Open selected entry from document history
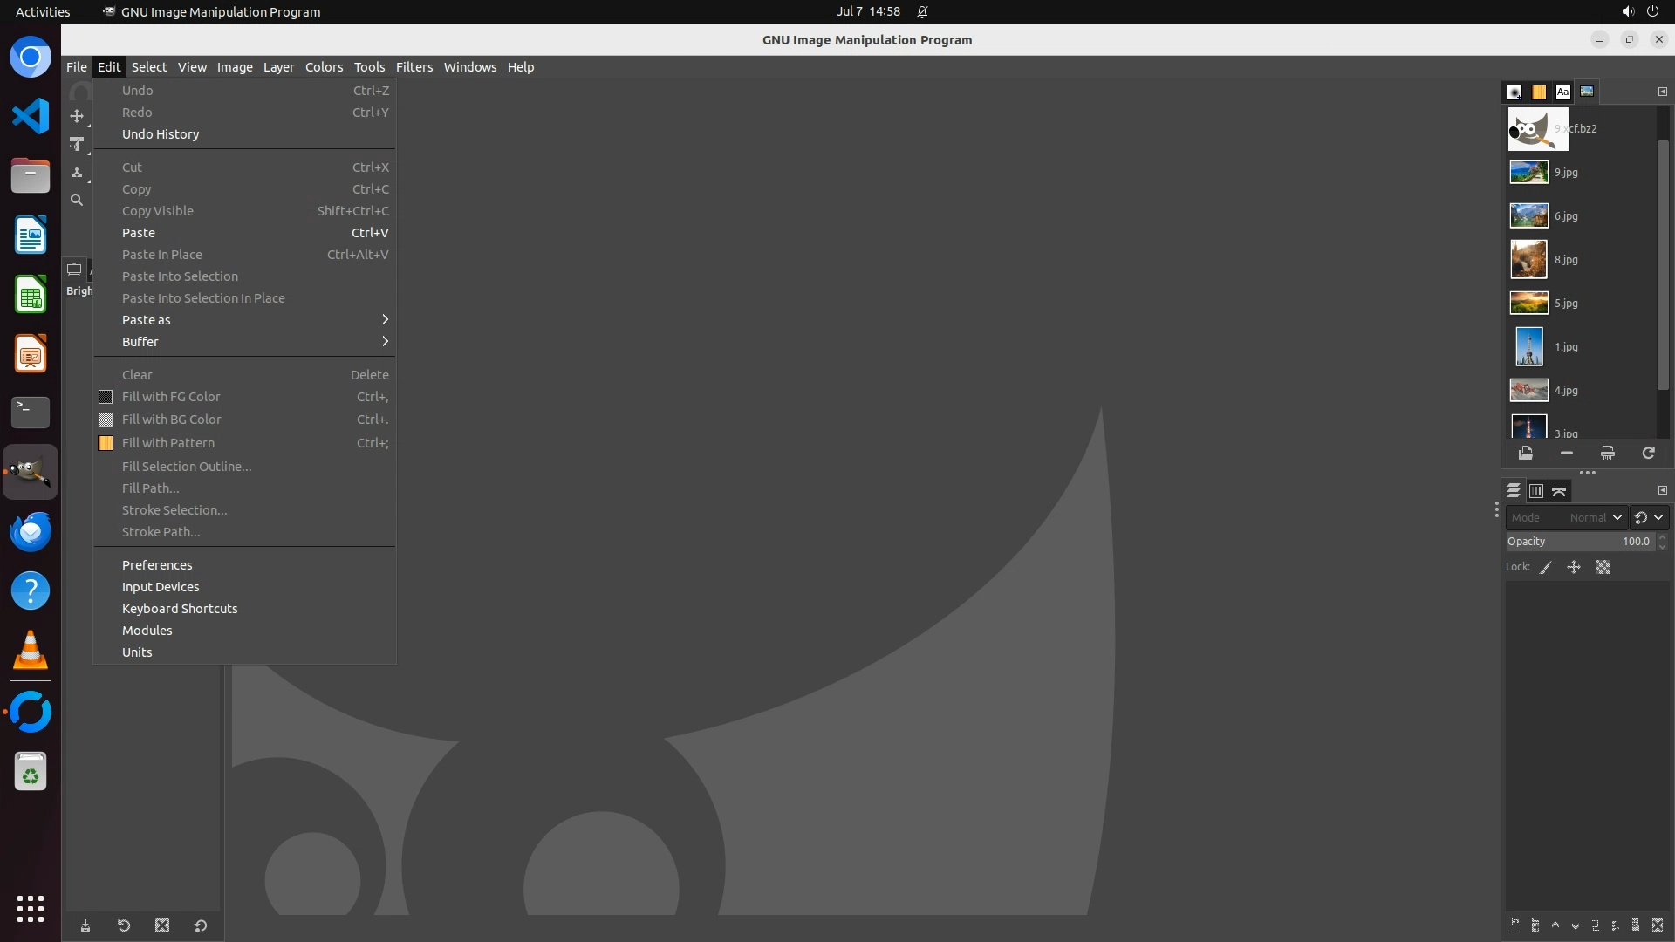Viewport: 1675px width, 942px height. pos(1525,453)
